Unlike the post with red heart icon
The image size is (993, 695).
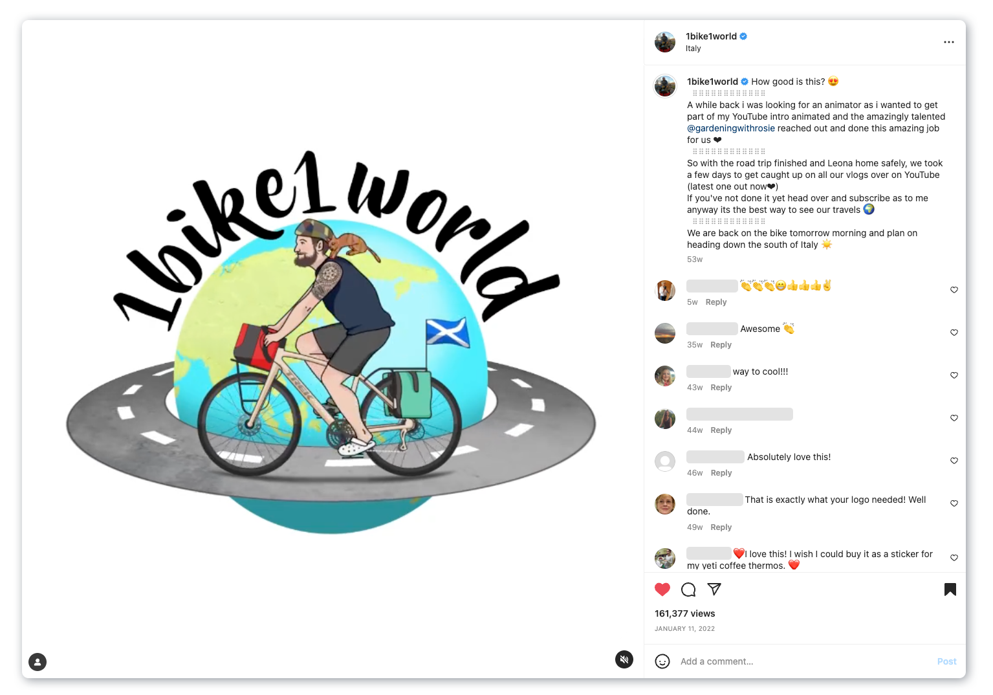662,590
